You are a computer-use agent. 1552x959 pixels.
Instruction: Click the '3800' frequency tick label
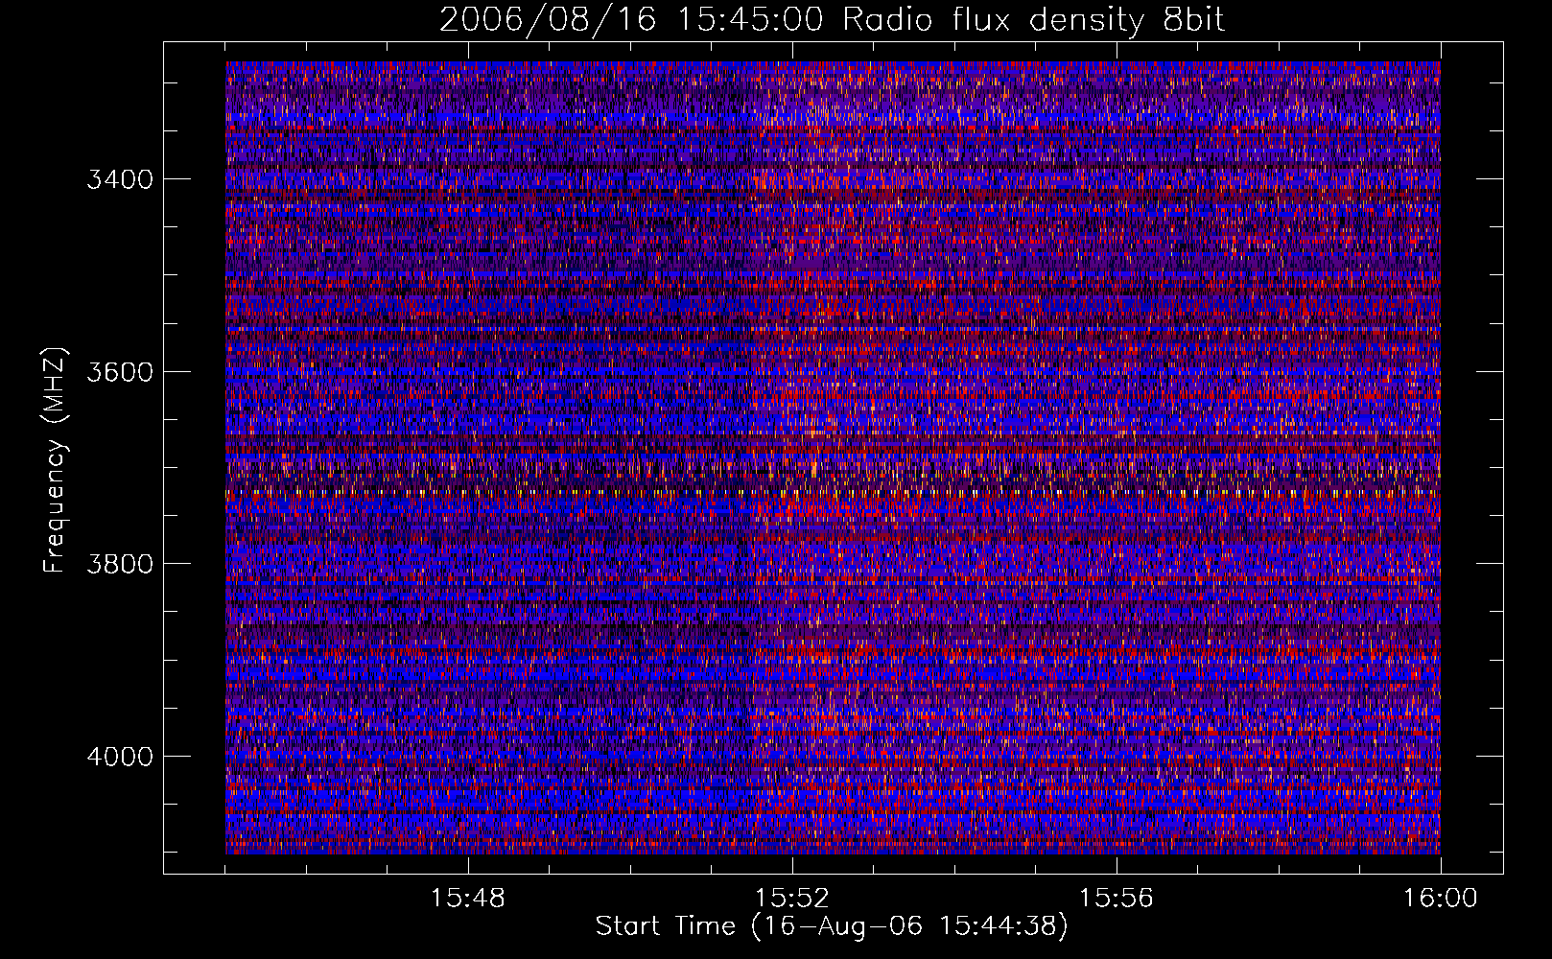tap(120, 564)
